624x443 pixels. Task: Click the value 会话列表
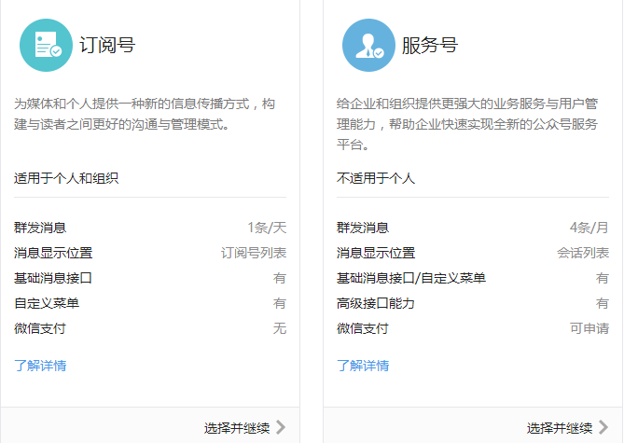tap(583, 253)
